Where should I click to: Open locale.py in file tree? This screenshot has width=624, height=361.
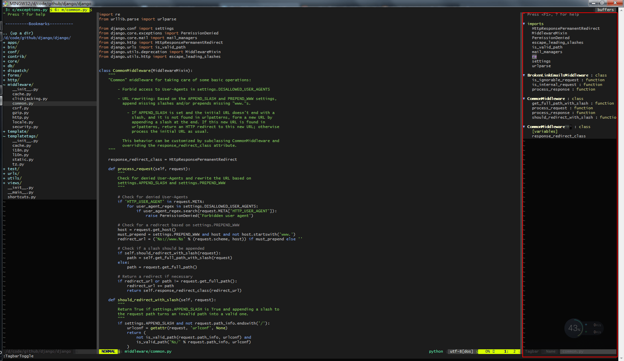(x=23, y=122)
